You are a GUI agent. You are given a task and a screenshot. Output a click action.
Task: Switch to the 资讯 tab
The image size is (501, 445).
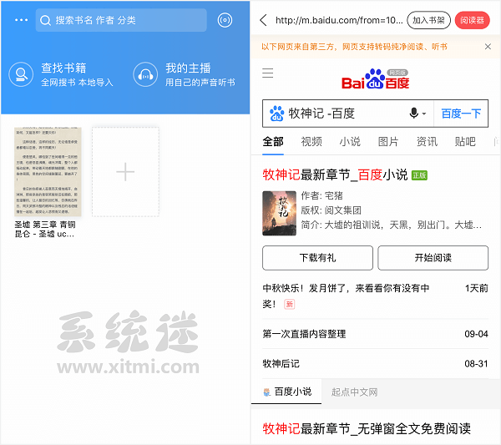pyautogui.click(x=427, y=142)
